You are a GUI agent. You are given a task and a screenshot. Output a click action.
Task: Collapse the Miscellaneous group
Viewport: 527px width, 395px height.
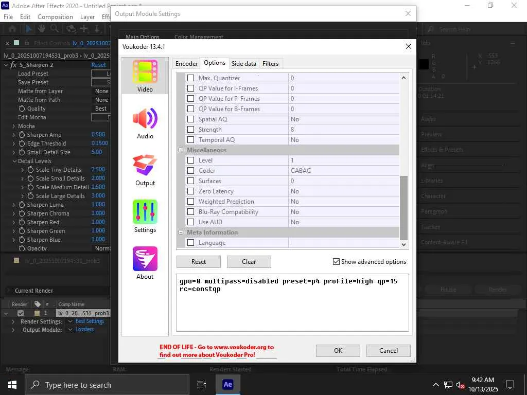pos(181,150)
